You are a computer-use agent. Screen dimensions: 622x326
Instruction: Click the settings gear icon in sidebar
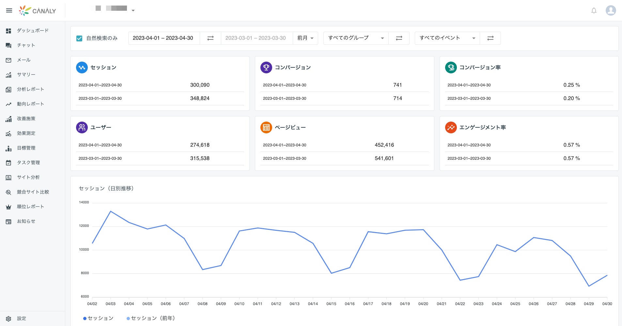click(9, 319)
